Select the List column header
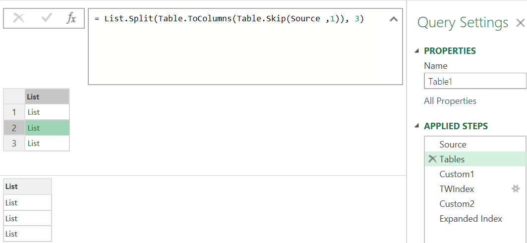Image resolution: width=527 pixels, height=243 pixels. point(47,97)
